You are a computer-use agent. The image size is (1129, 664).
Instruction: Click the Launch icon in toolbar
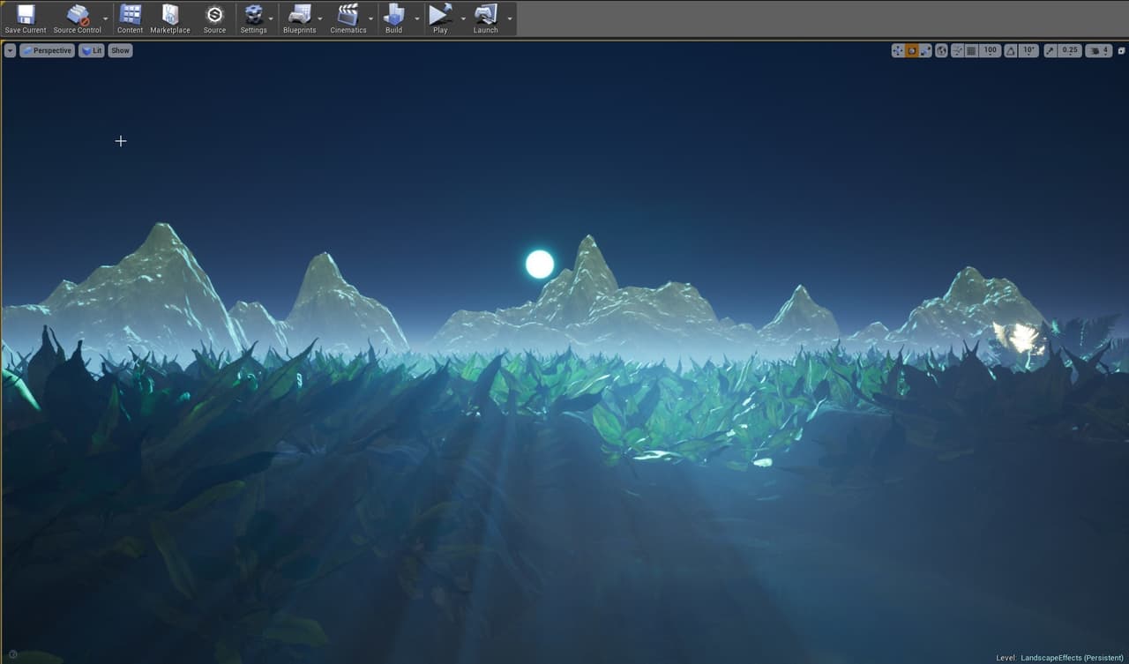[485, 19]
